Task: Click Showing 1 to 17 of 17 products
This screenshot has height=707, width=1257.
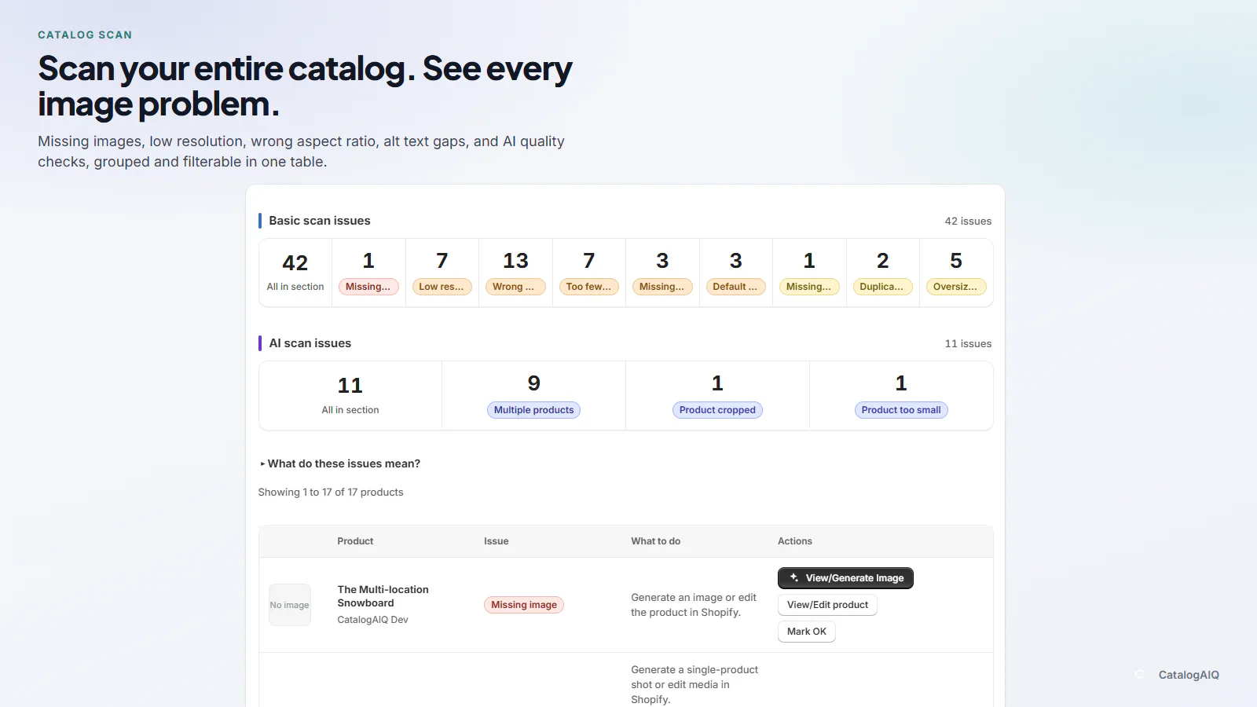Action: pyautogui.click(x=331, y=493)
